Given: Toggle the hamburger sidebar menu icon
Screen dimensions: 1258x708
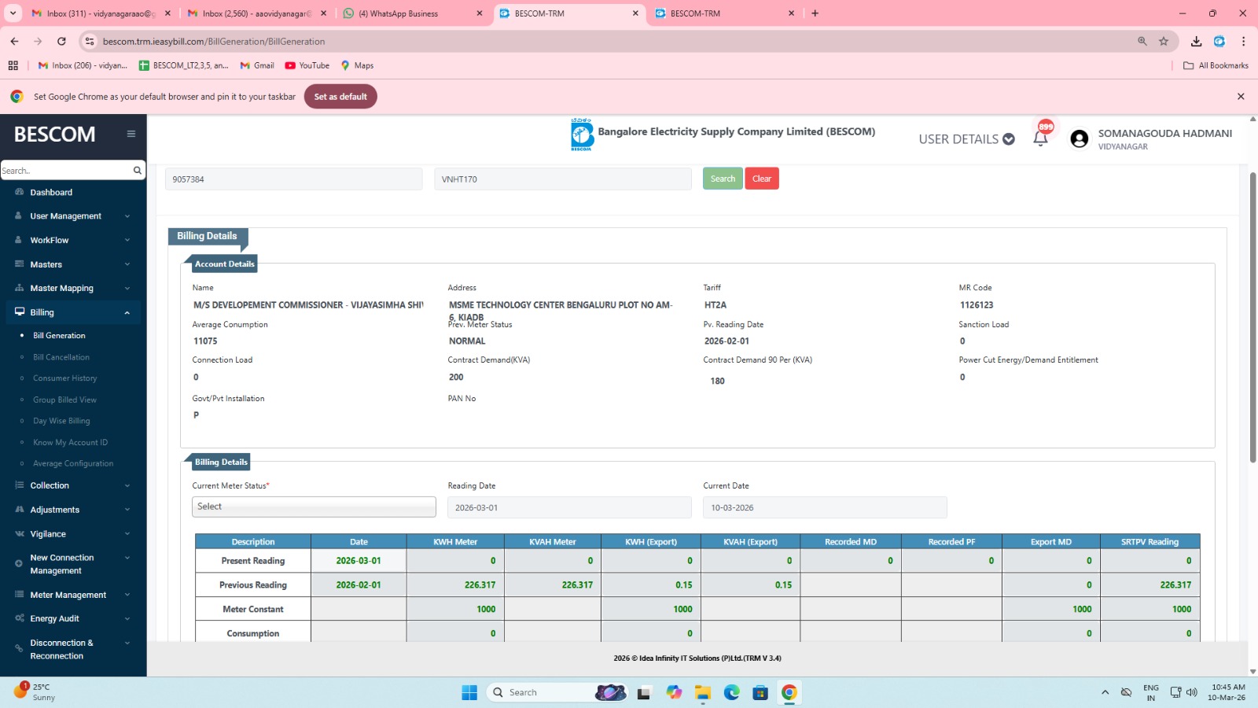Looking at the screenshot, I should pyautogui.click(x=131, y=134).
